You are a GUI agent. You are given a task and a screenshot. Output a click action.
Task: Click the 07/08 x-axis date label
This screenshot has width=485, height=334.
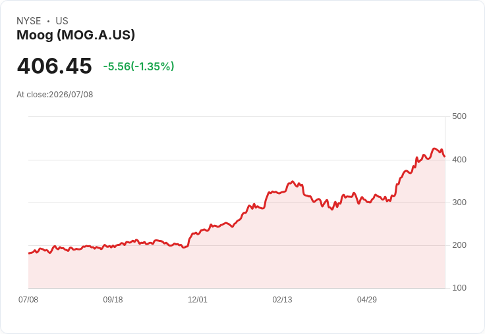tap(28, 300)
